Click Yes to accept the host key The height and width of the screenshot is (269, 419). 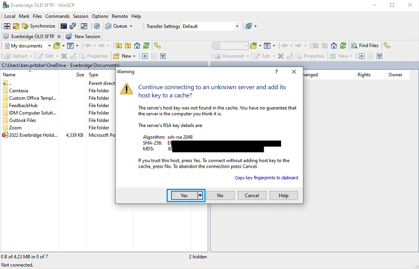(184, 195)
